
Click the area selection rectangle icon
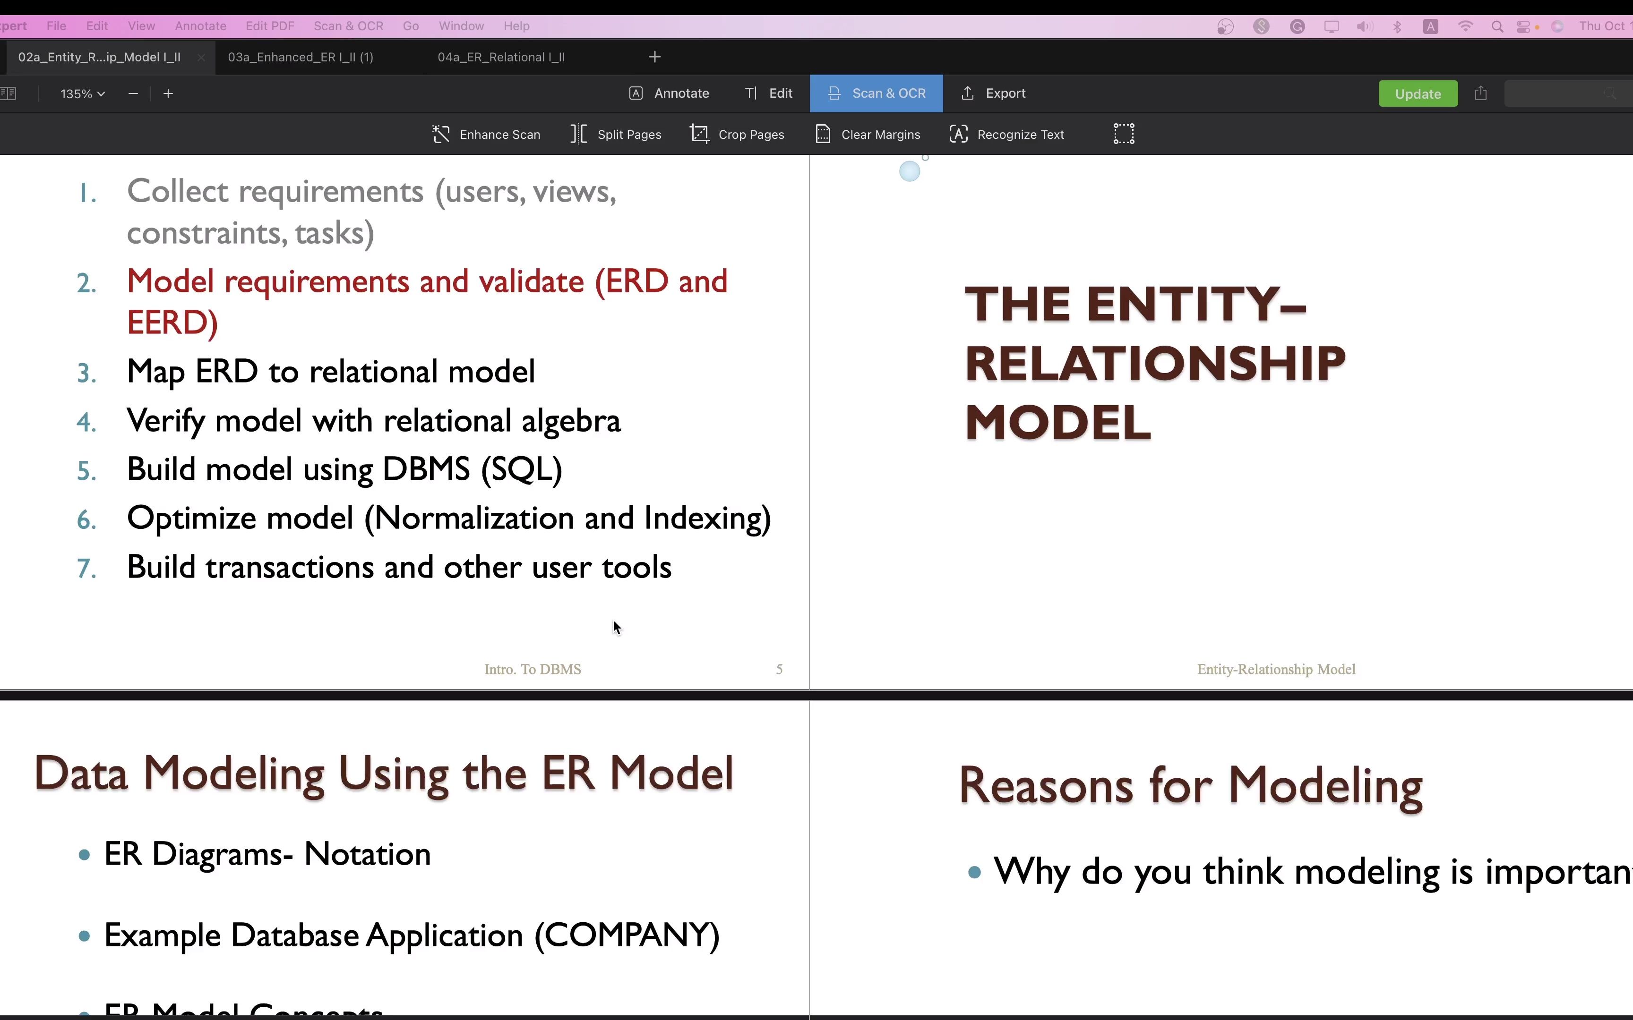[x=1124, y=134]
